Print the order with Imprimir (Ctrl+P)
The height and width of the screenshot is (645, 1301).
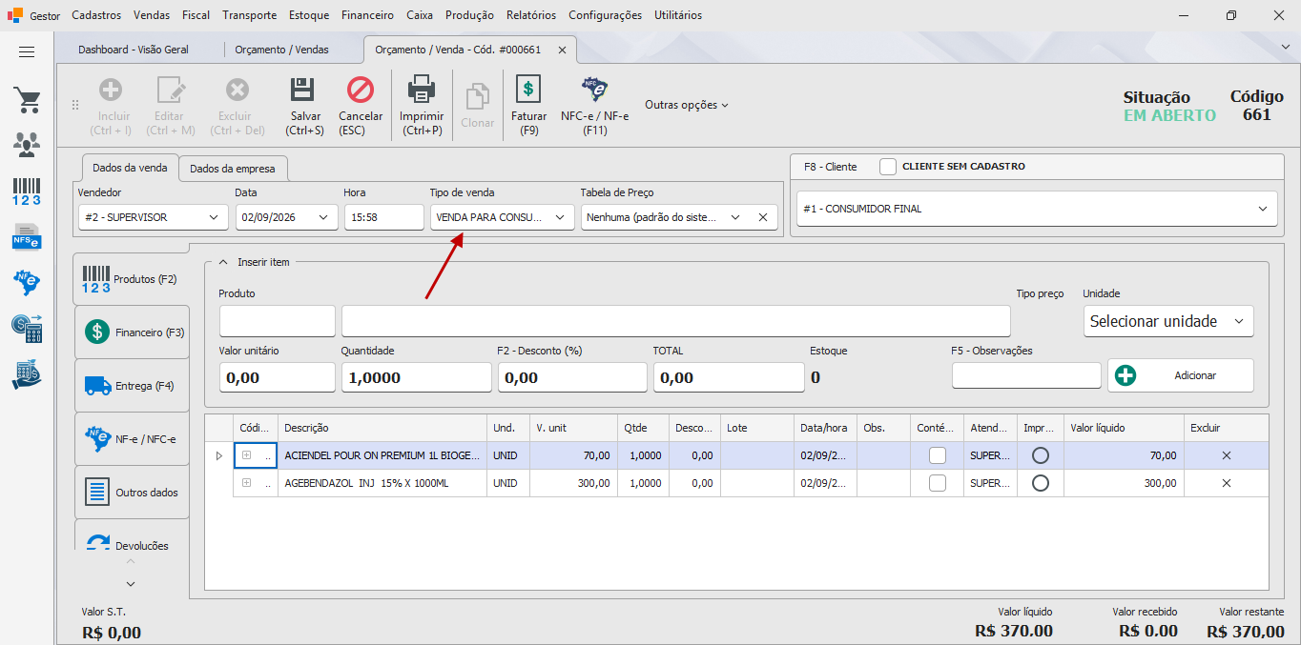(422, 107)
